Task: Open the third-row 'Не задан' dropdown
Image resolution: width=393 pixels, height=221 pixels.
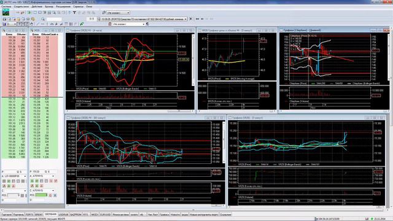Action: 128,24
